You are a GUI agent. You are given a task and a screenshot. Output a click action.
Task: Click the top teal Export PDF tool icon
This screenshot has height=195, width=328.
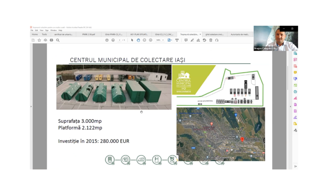pos(295,54)
